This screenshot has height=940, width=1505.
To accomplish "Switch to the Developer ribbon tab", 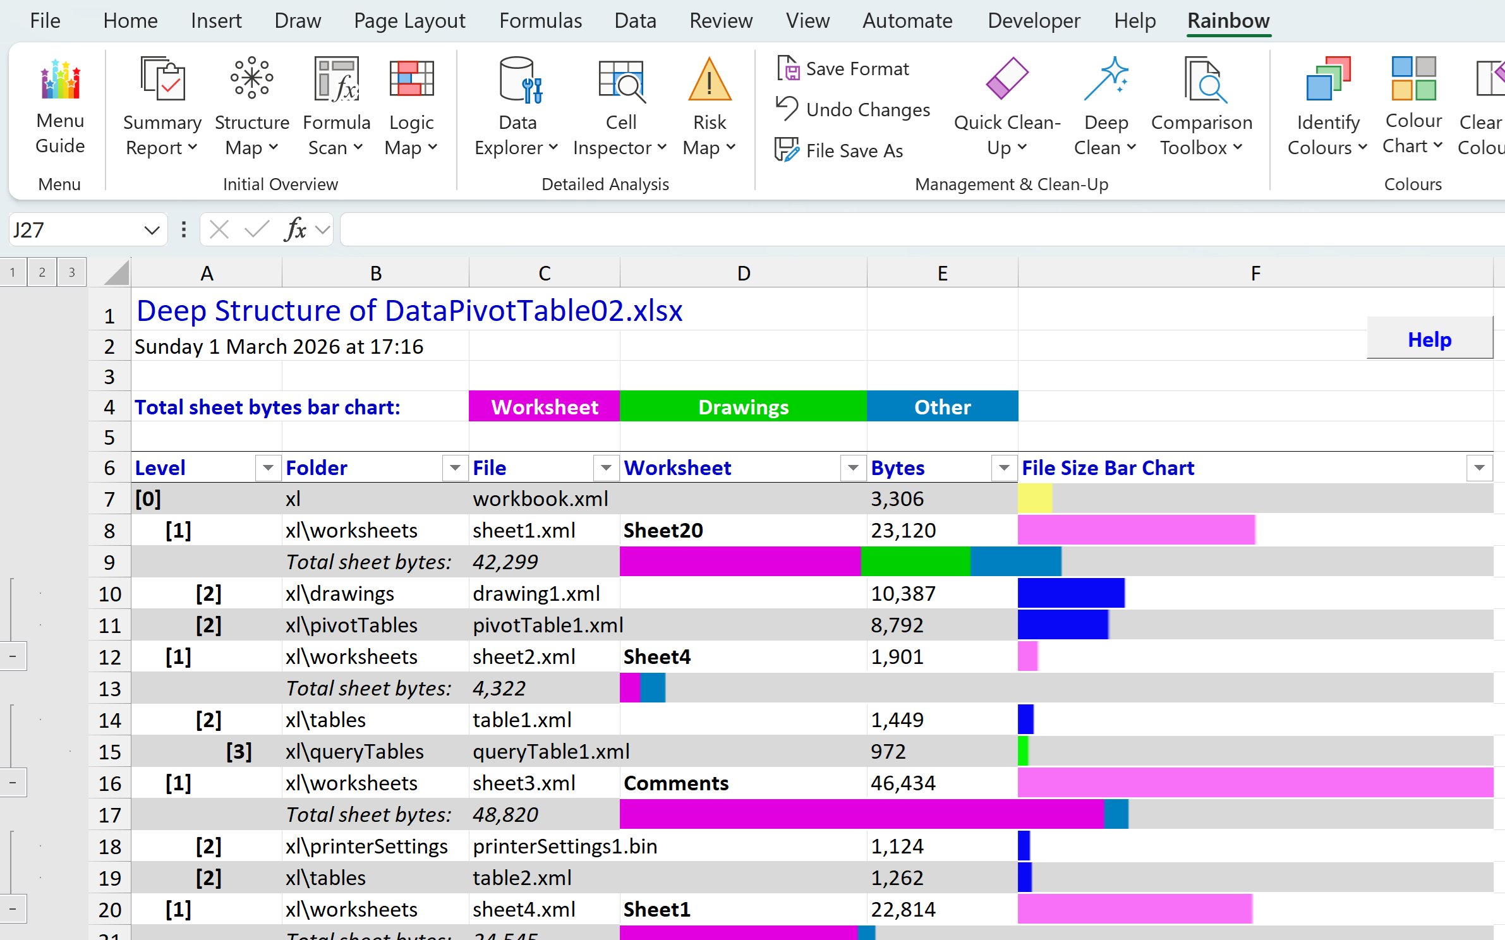I will click(1034, 21).
